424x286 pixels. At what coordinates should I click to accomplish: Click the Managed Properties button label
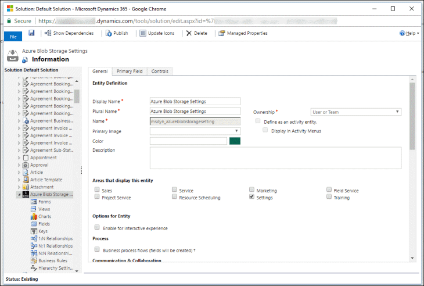tap(247, 33)
